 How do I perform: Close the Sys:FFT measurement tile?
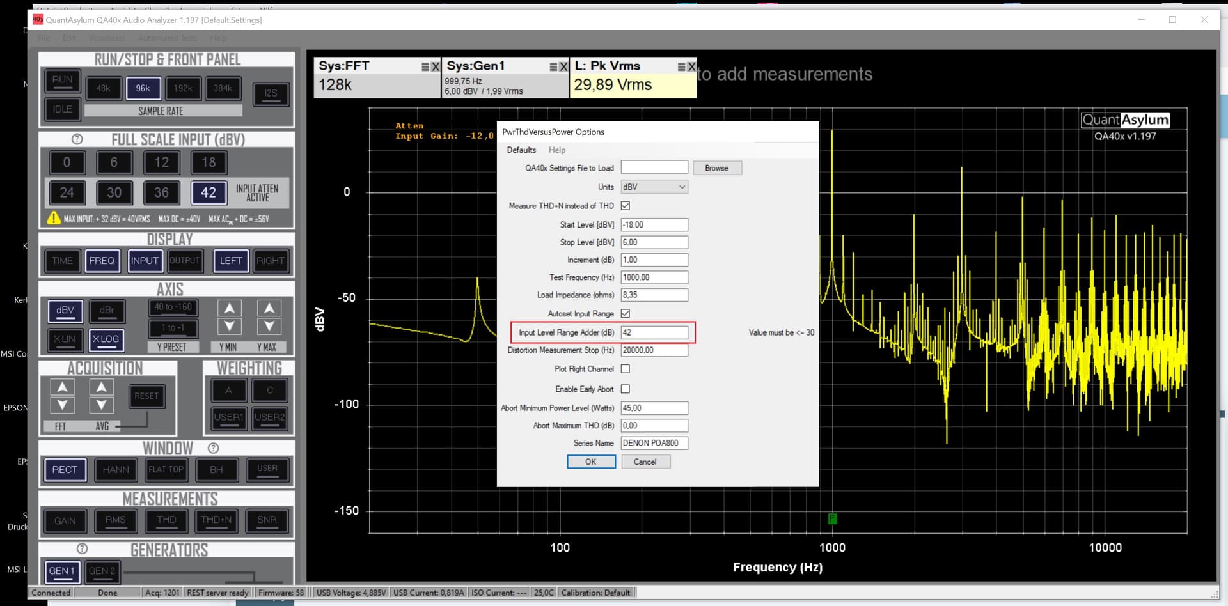click(x=436, y=66)
